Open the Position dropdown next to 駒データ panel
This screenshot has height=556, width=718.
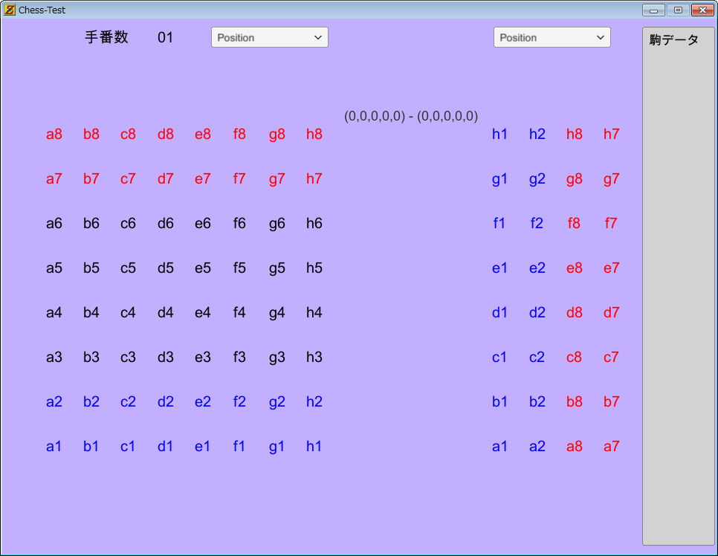(552, 38)
